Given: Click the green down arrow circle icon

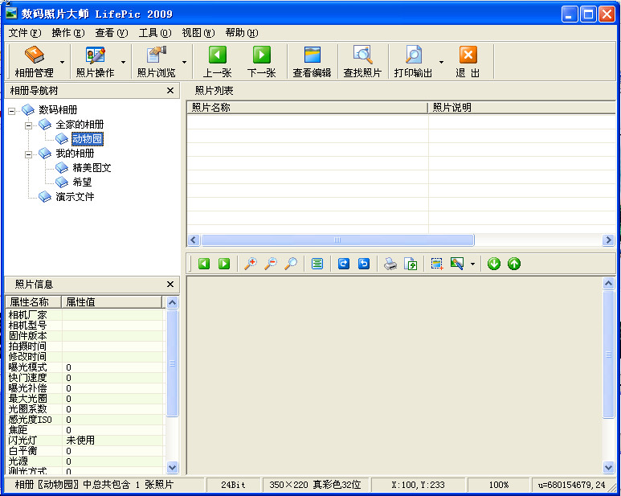Looking at the screenshot, I should [494, 264].
